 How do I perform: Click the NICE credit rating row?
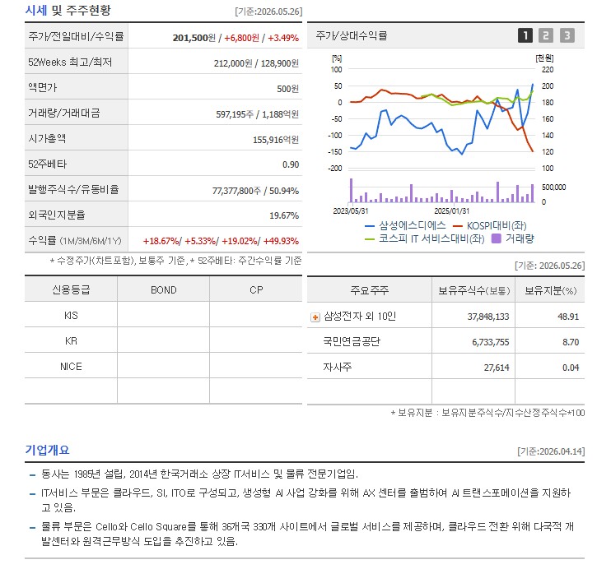(163, 367)
